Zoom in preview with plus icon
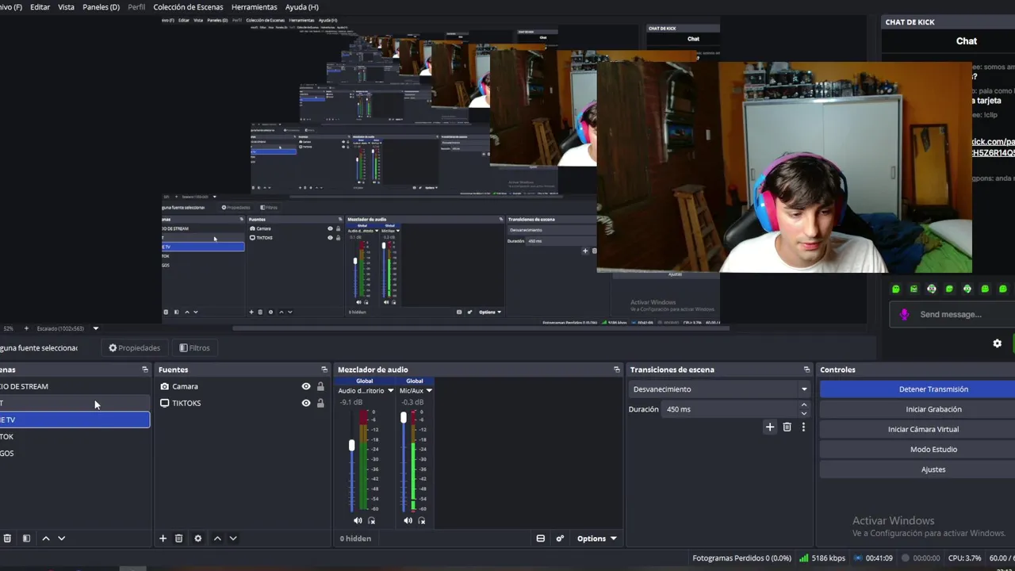 pos(26,328)
